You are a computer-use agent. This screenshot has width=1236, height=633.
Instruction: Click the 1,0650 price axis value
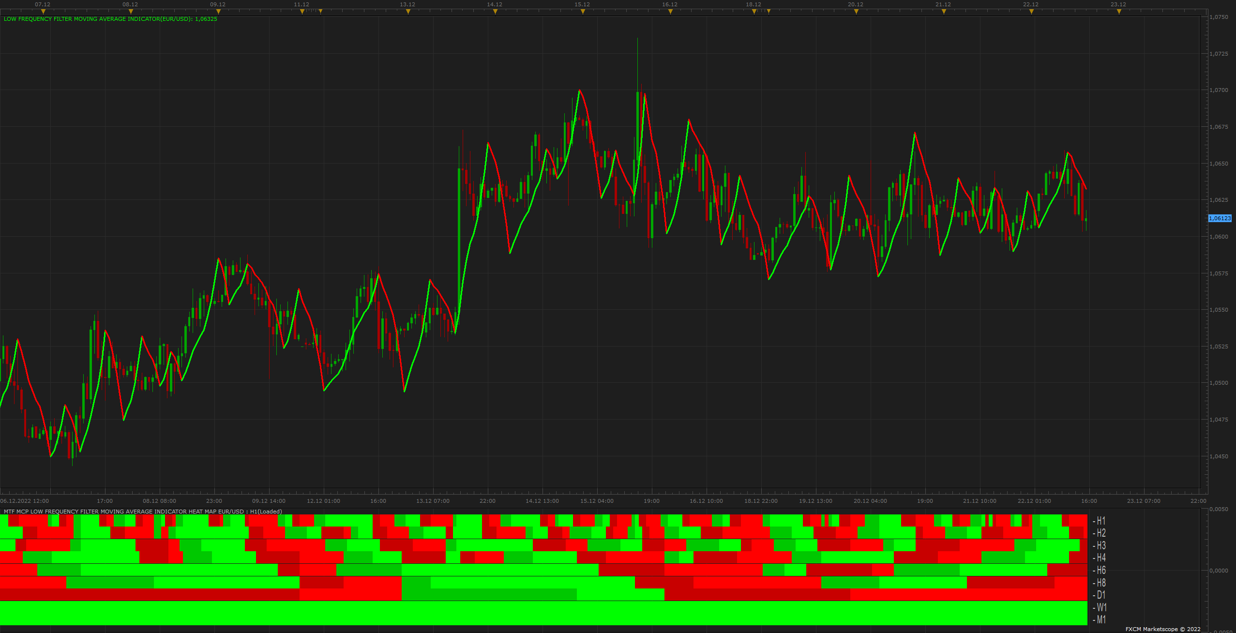1219,164
